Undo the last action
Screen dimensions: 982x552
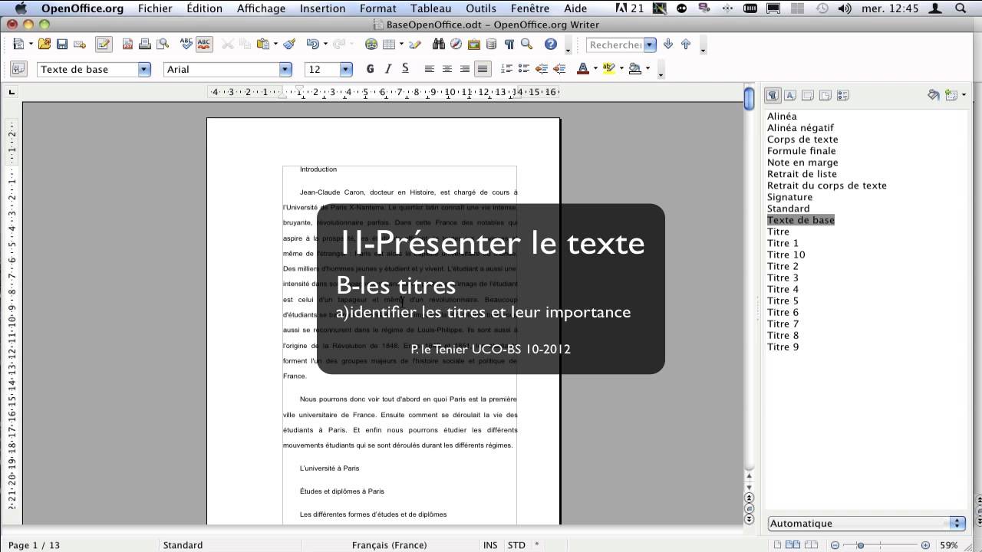pos(312,44)
